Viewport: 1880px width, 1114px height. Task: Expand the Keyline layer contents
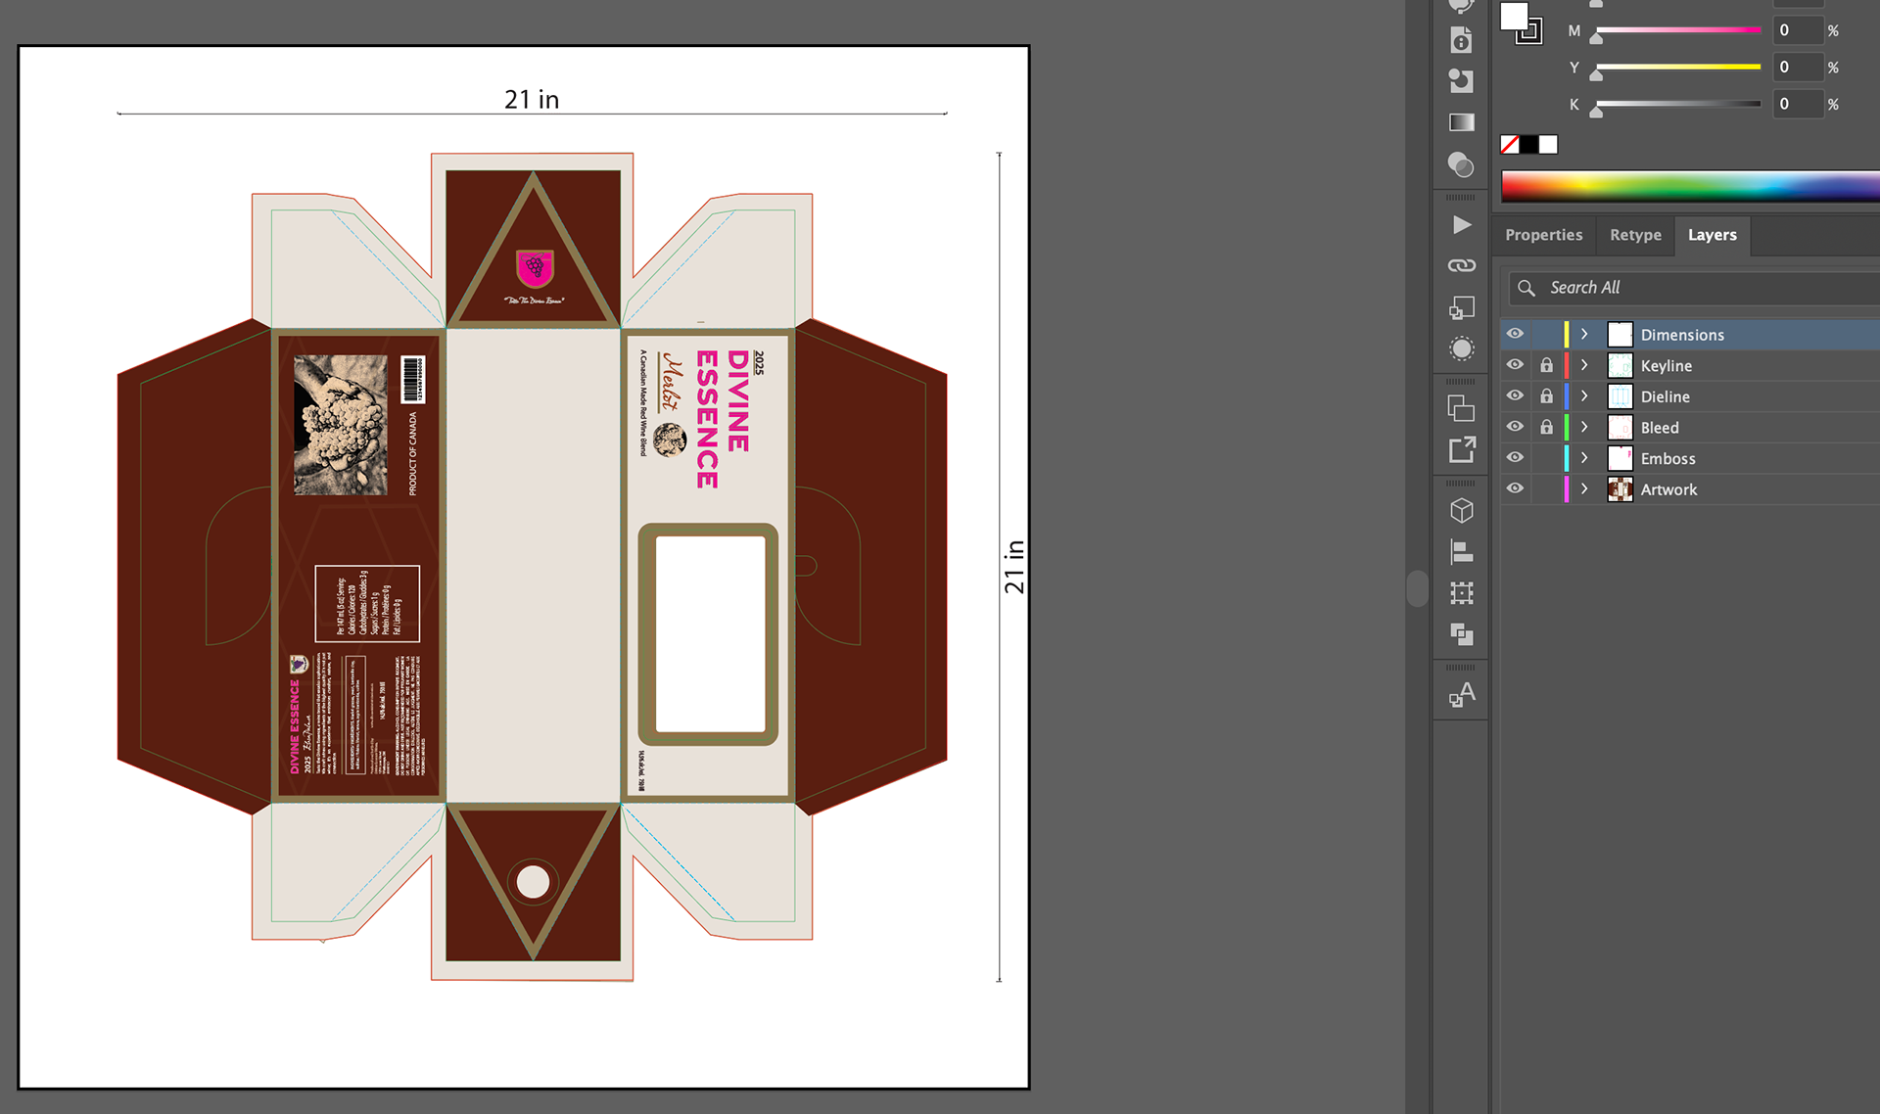tap(1584, 365)
